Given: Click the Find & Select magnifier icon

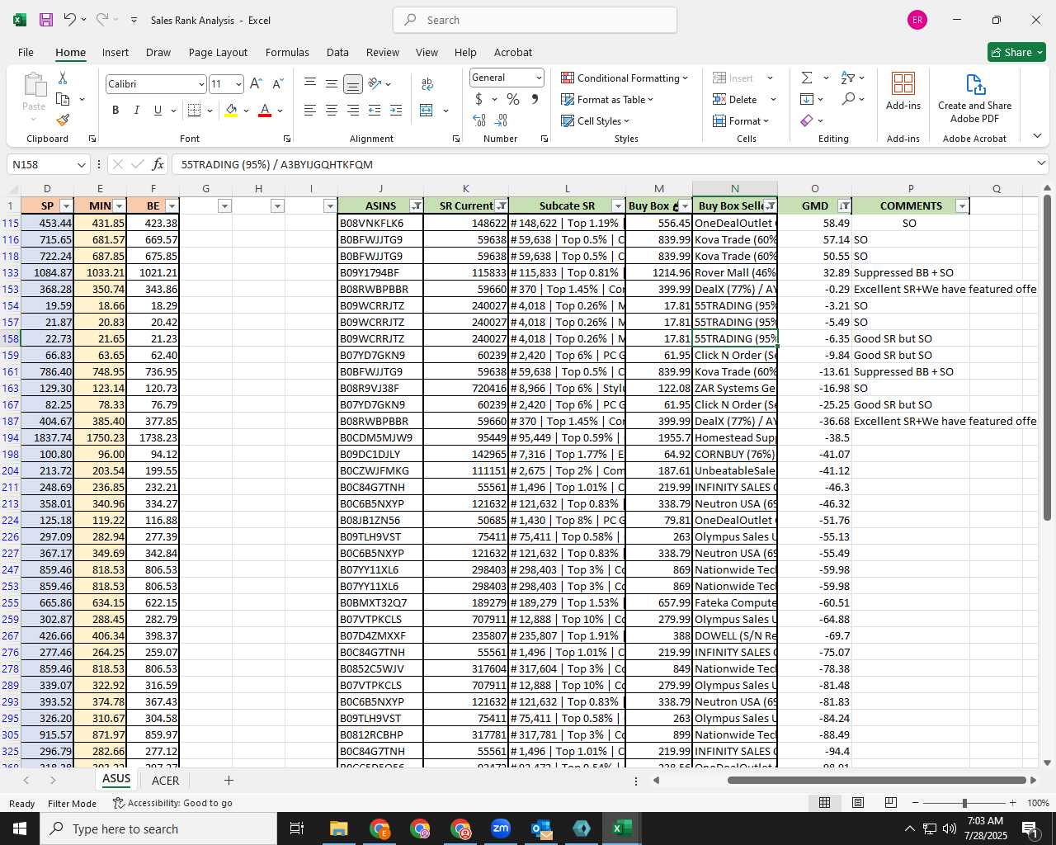Looking at the screenshot, I should point(848,99).
